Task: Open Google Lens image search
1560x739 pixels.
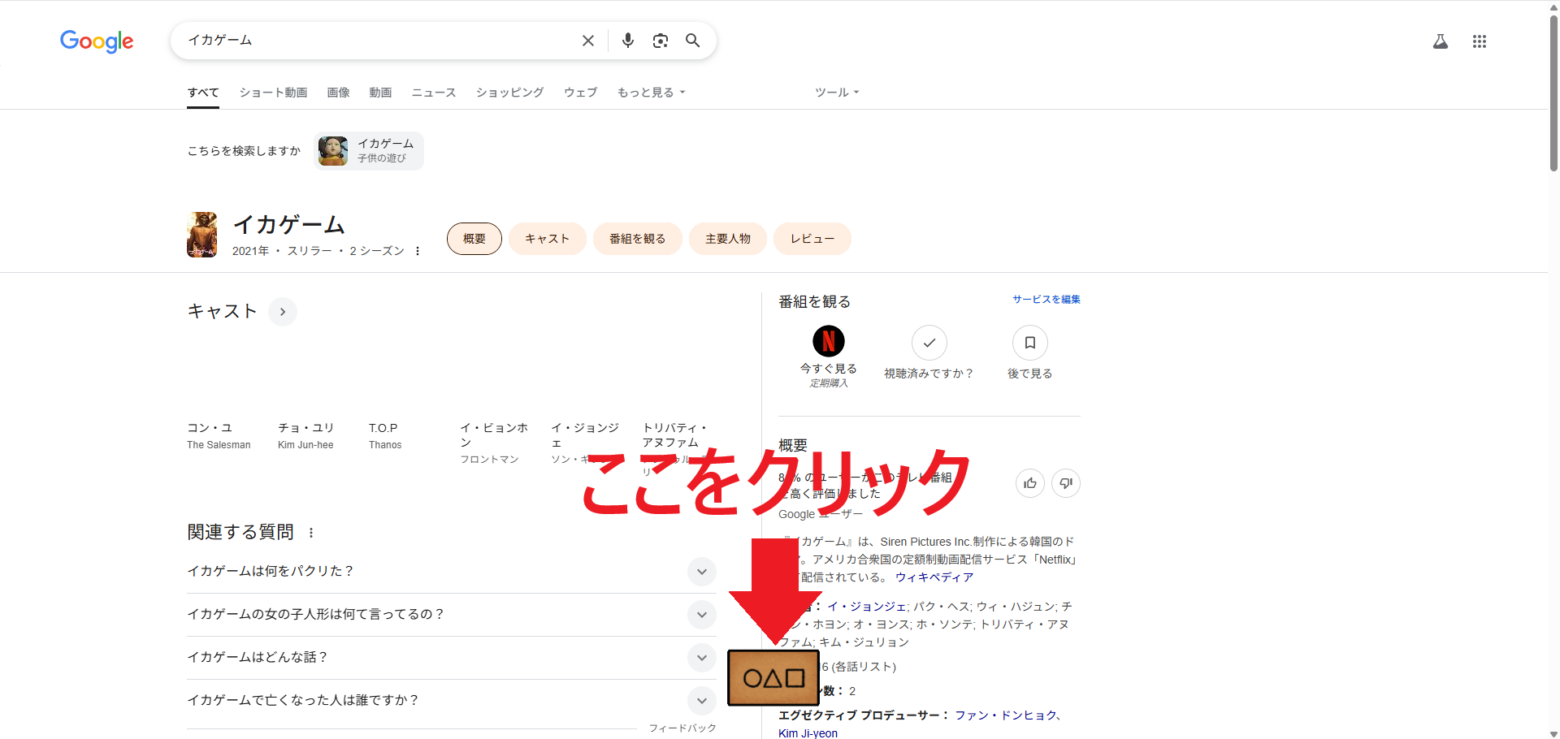Action: coord(661,41)
